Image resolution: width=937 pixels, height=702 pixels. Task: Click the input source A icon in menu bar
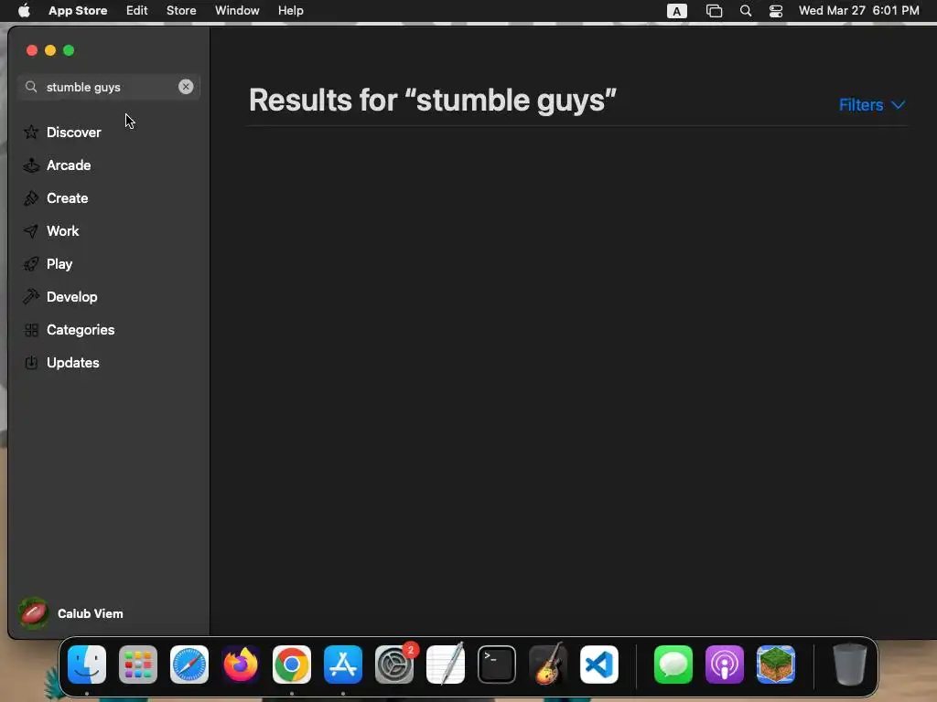[x=676, y=11]
